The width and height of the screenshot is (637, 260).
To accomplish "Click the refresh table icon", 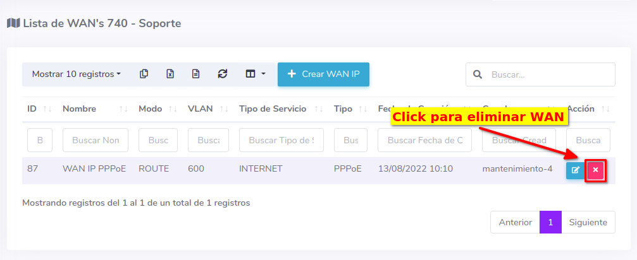I will click(x=222, y=74).
